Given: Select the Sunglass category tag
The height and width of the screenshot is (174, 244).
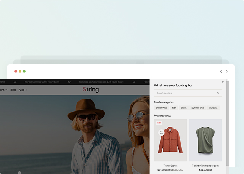Looking at the screenshot, I should 213,108.
